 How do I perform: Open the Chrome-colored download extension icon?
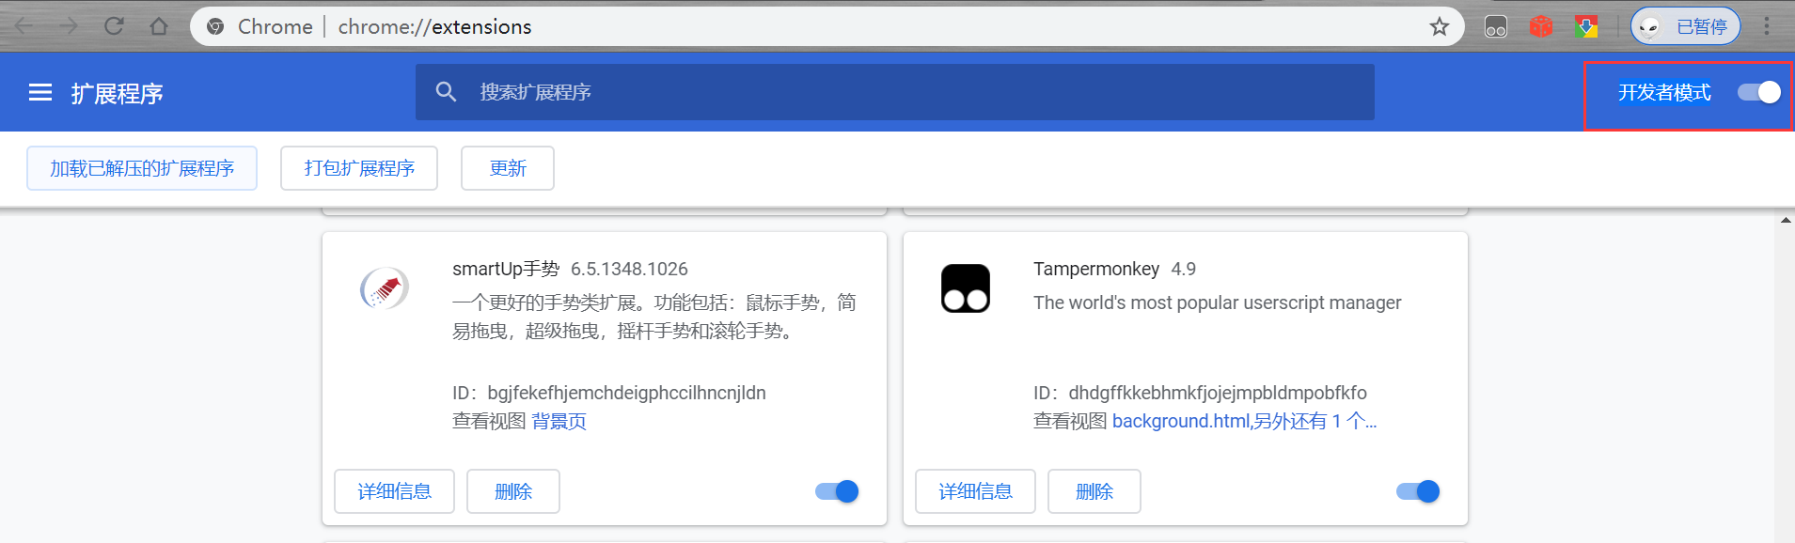(x=1586, y=26)
